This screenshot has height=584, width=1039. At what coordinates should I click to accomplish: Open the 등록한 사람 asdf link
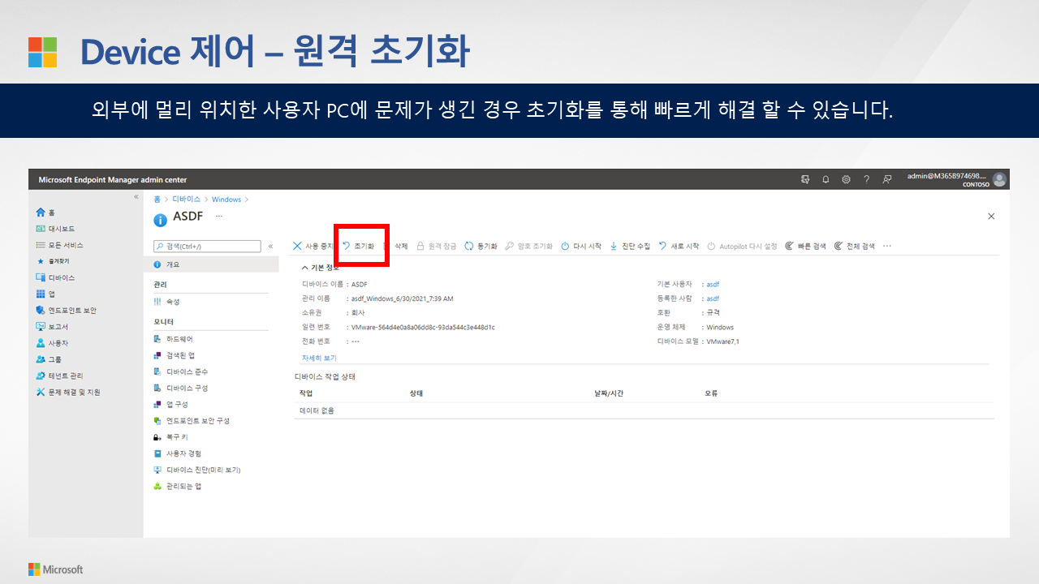point(713,298)
